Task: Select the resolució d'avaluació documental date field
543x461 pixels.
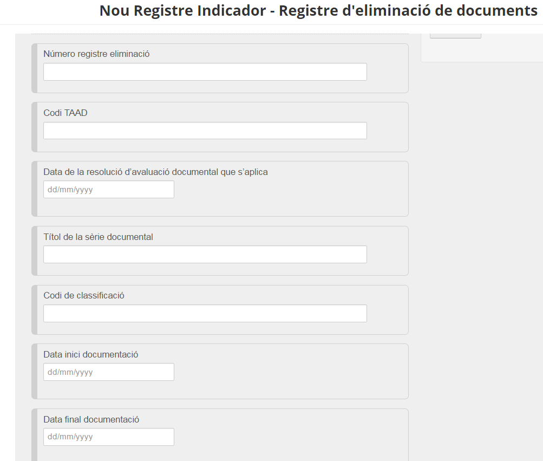Action: click(x=108, y=190)
